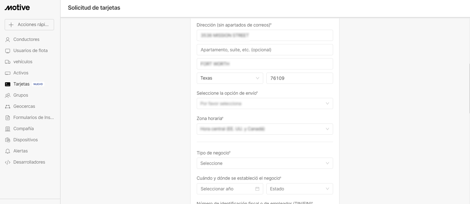Click the Geocercas polygon icon
Screen dimensions: 470x204
pos(7,107)
